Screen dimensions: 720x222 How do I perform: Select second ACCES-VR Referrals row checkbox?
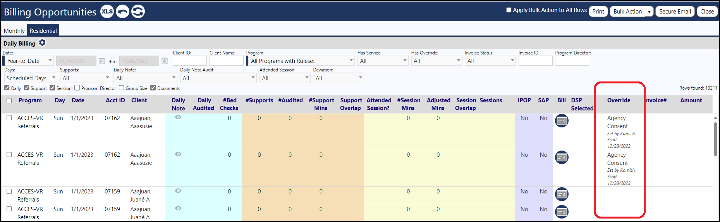pos(9,154)
